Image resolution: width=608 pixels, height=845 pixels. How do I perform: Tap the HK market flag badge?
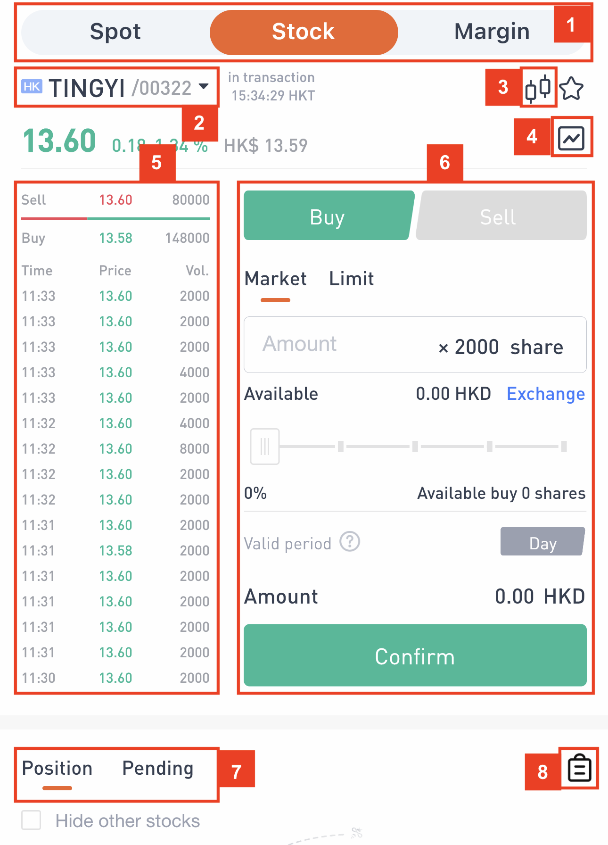[x=32, y=86]
